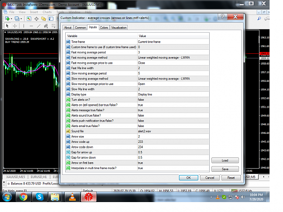Click the MetaTrader document icon beside File menu
Viewport: 283px width, 212px height.
(5, 12)
